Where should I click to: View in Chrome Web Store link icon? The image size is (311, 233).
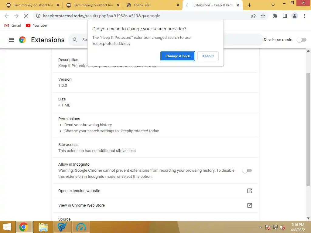[250, 205]
